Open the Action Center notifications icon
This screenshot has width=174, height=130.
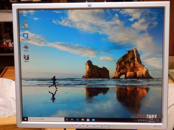(x=157, y=121)
